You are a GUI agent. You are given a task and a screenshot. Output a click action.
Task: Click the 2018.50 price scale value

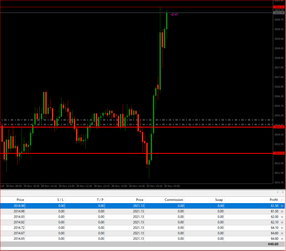coord(279,58)
